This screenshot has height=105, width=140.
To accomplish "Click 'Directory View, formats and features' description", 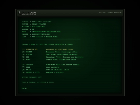I will [65, 57].
